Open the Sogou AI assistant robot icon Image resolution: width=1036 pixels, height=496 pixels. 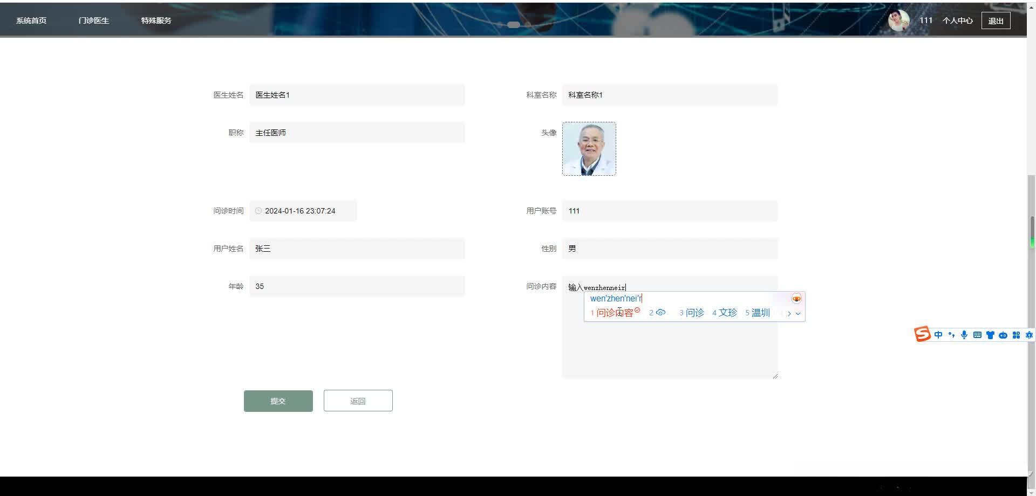[x=1004, y=335]
